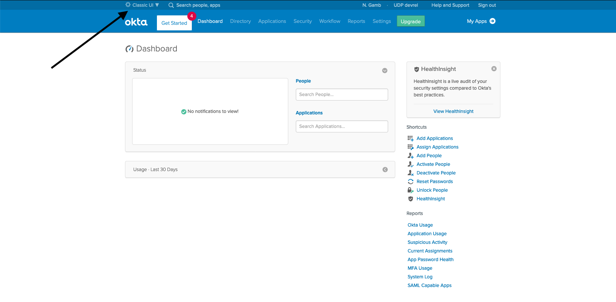Focus the Search People field
The image size is (616, 302).
coord(342,95)
